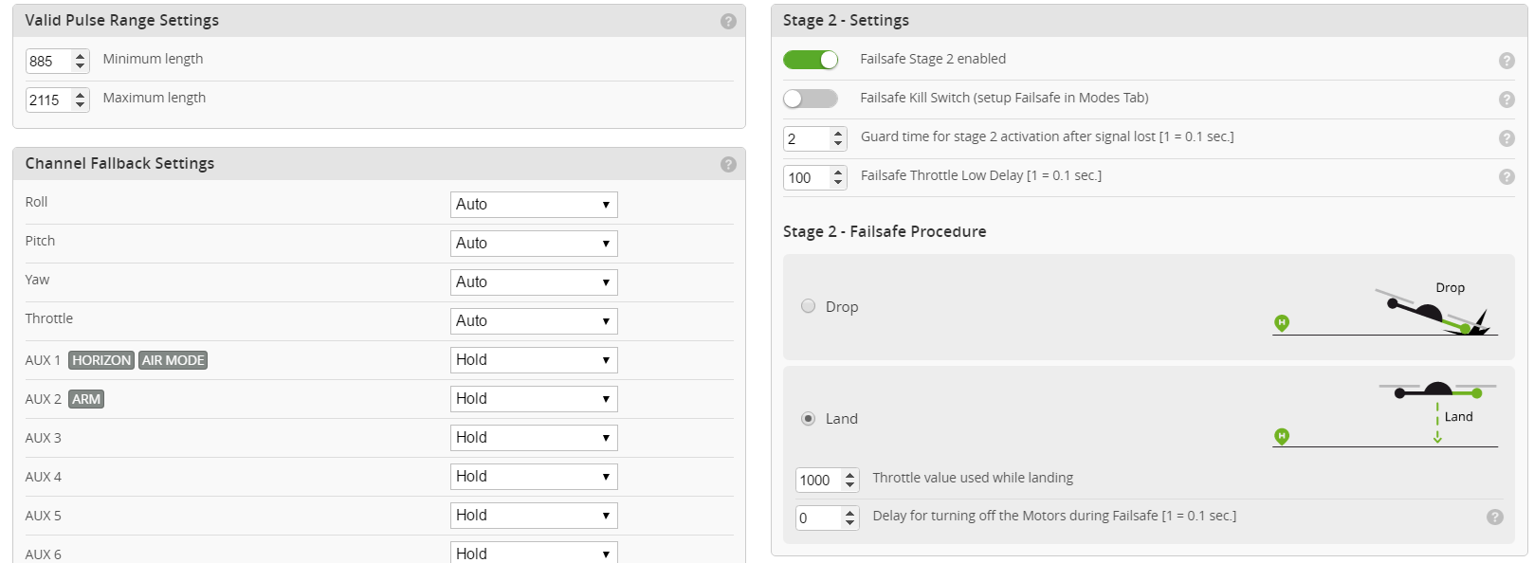The width and height of the screenshot is (1533, 563).
Task: Open help for Valid Pulse Range Settings
Action: [x=728, y=21]
